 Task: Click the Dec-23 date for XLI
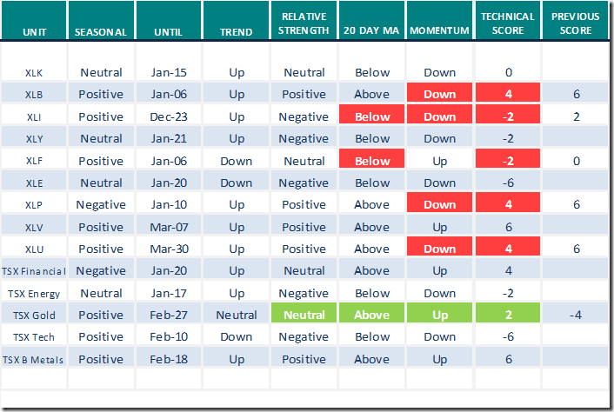[x=169, y=116]
